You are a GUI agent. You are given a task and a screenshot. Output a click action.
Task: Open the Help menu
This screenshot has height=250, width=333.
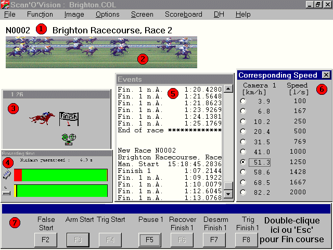243,15
